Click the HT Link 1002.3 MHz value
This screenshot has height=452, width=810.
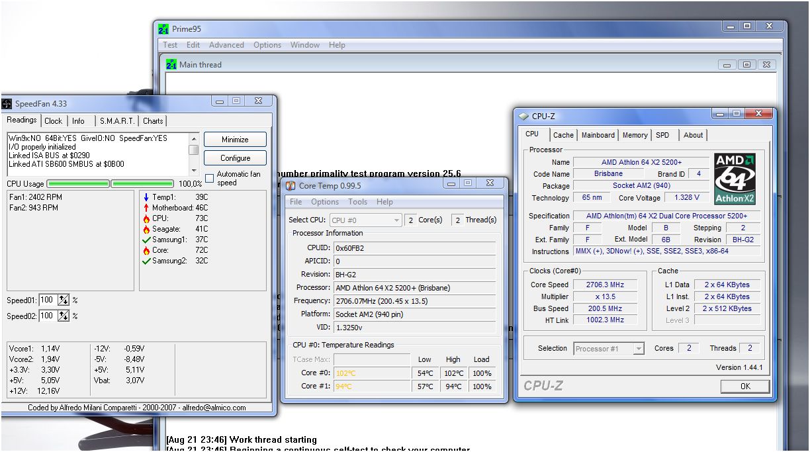(605, 320)
